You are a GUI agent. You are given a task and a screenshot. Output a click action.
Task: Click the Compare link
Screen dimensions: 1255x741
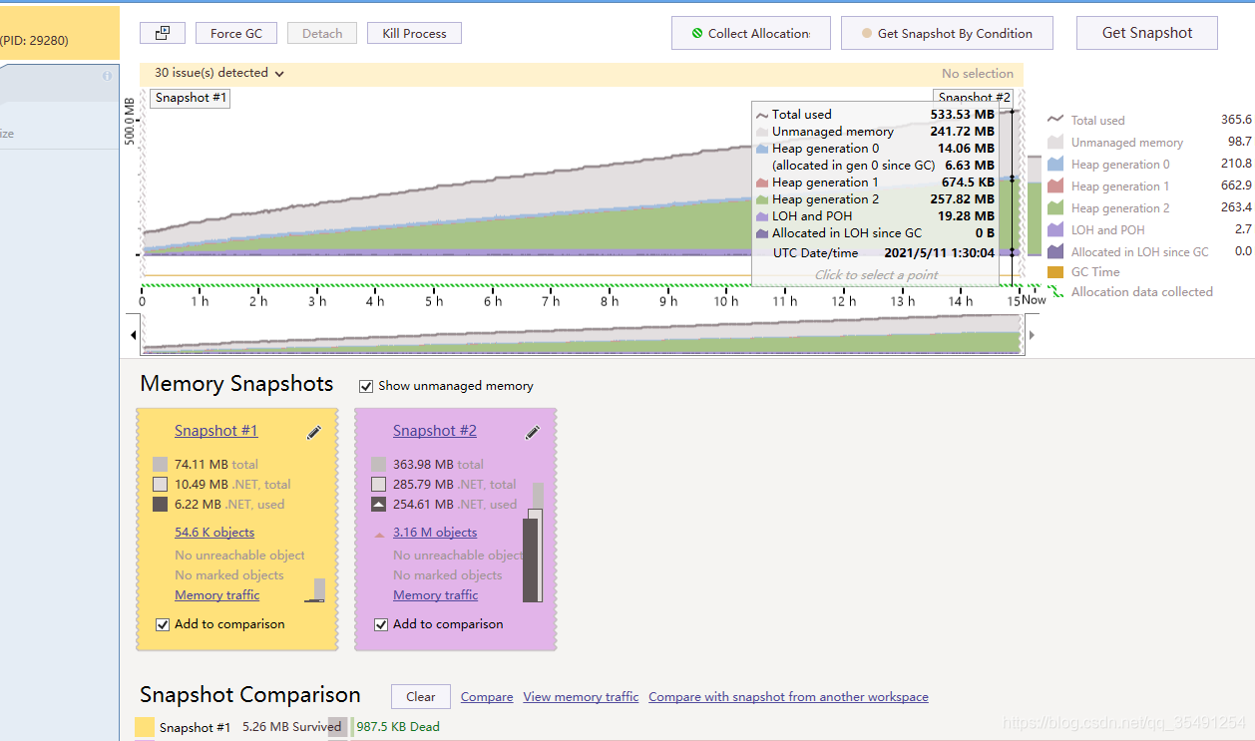point(487,697)
